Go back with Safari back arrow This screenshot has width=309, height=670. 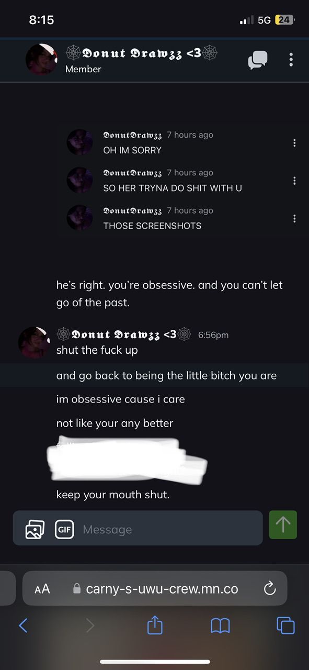click(x=23, y=625)
